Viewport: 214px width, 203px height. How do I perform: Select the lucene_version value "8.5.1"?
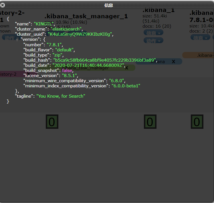click(x=70, y=76)
